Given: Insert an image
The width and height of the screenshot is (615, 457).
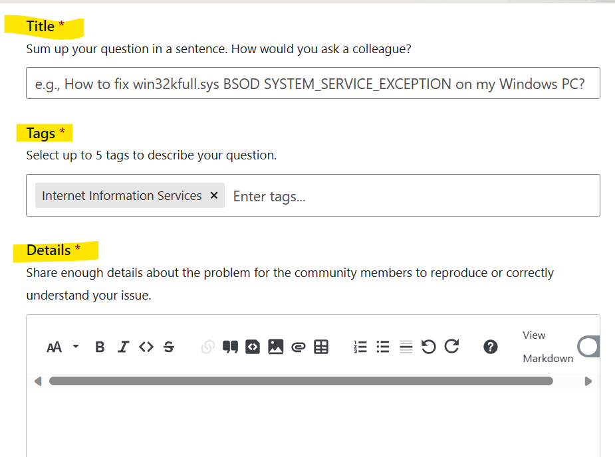Looking at the screenshot, I should [x=276, y=347].
